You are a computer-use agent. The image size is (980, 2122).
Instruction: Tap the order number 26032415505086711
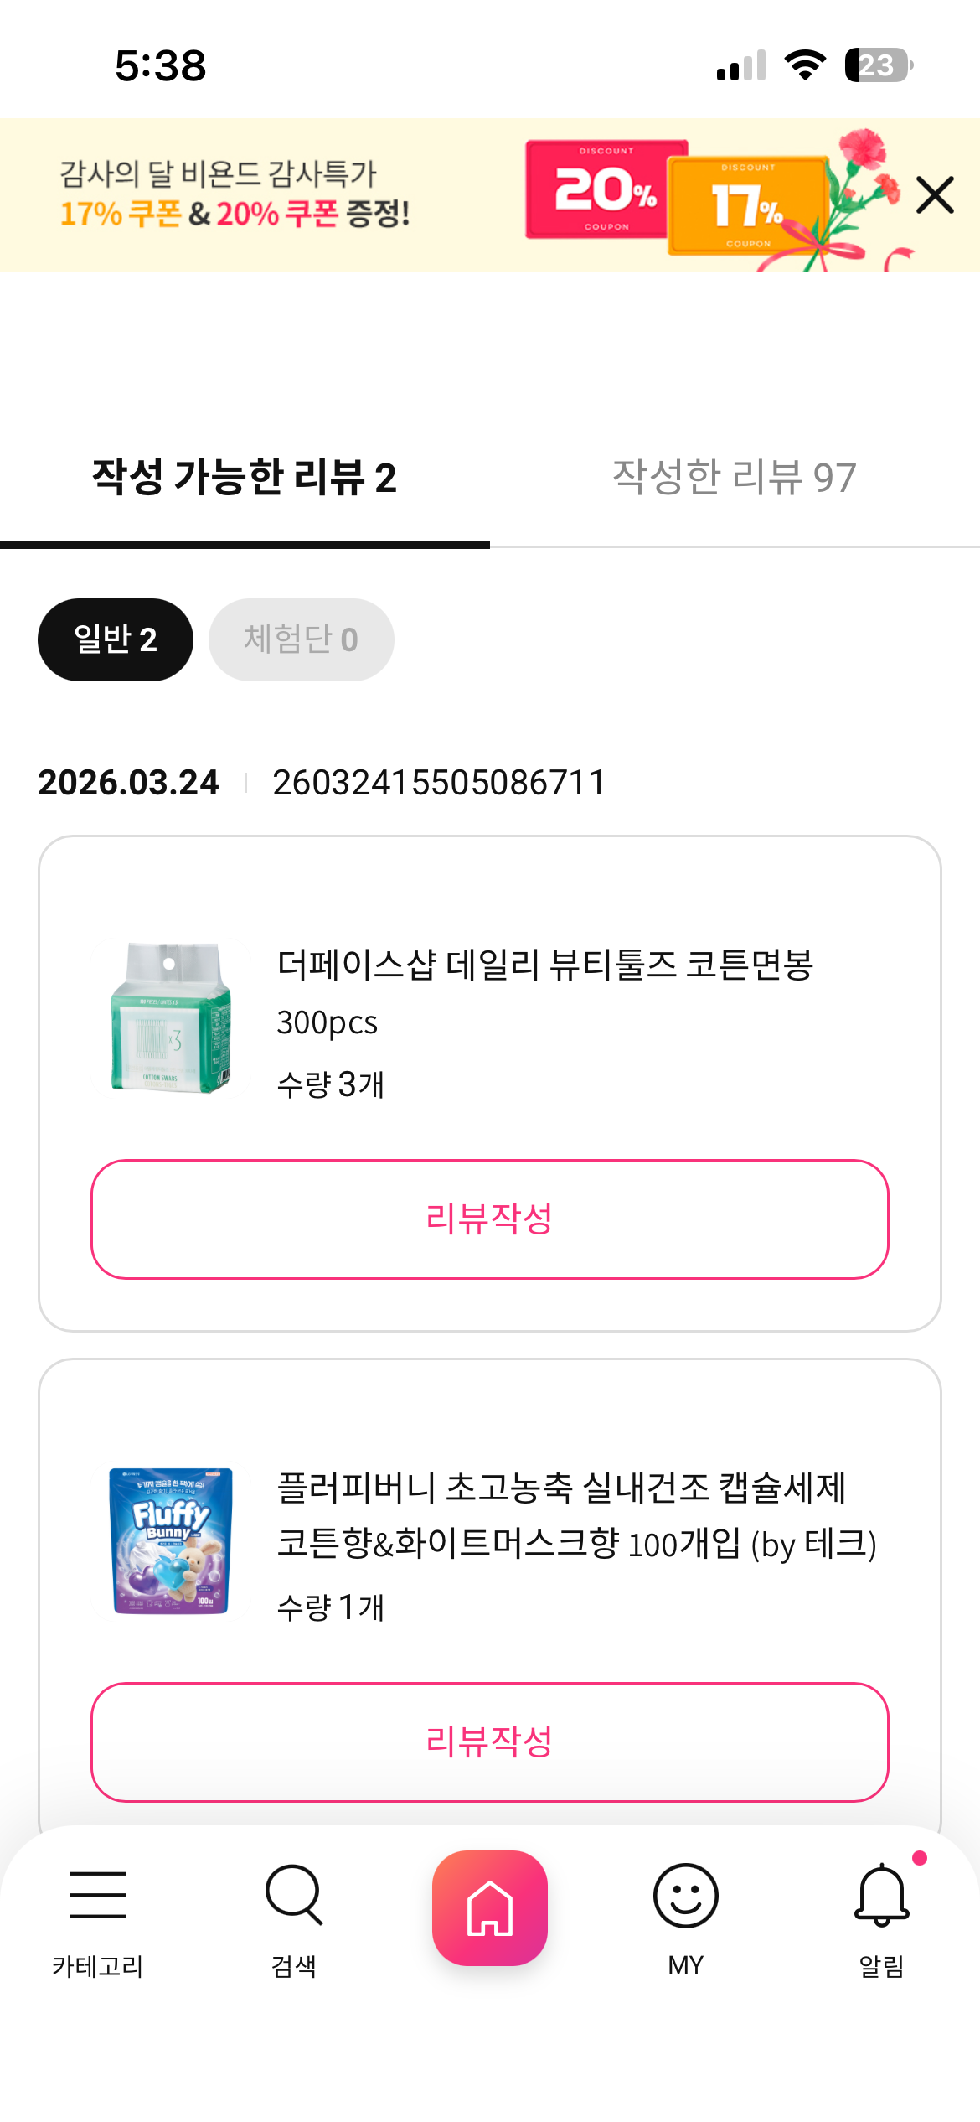[438, 783]
